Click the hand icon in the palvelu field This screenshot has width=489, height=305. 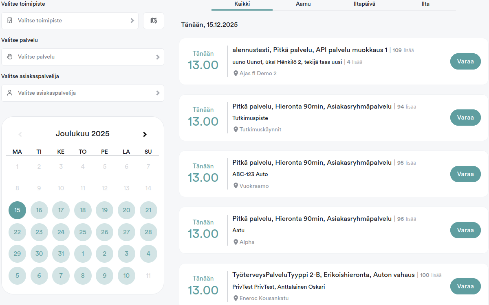tap(10, 57)
